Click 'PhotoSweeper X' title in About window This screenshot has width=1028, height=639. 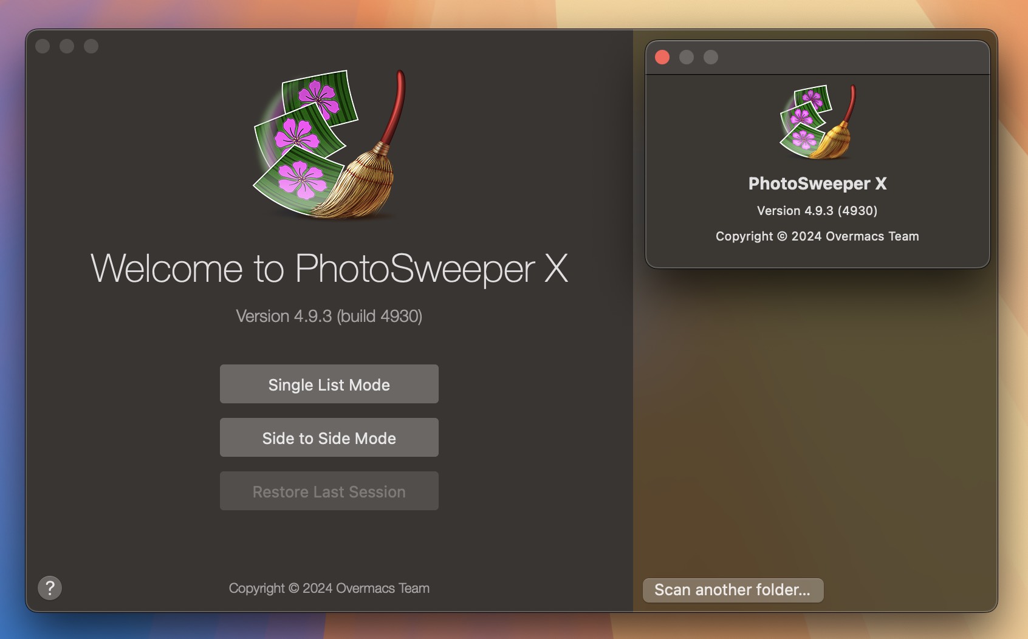pos(817,183)
